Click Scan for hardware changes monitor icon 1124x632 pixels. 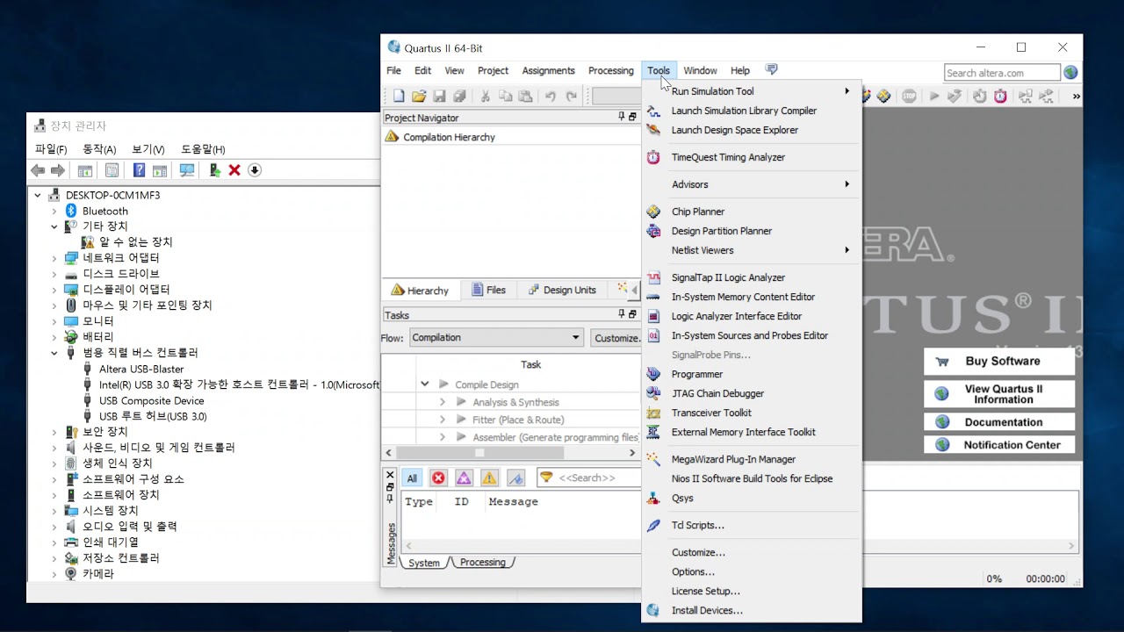pyautogui.click(x=187, y=170)
